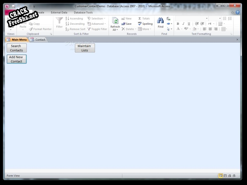
Task: Switch to Layout View in status bar
Action: (230, 176)
